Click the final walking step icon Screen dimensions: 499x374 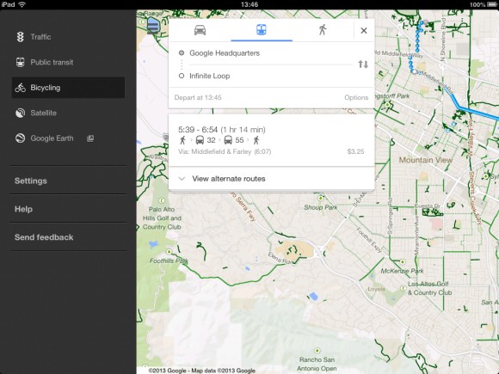(256, 140)
